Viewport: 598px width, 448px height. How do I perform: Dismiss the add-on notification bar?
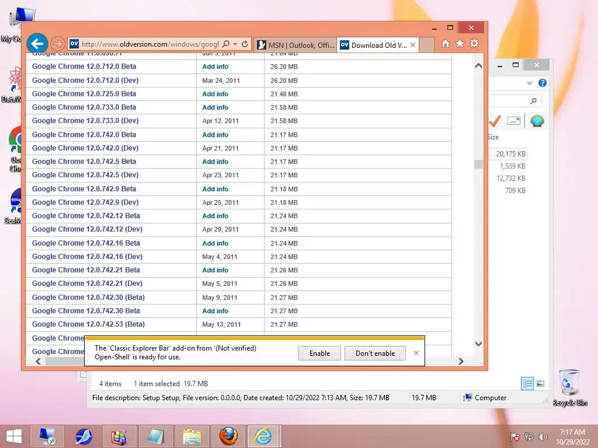[x=416, y=353]
